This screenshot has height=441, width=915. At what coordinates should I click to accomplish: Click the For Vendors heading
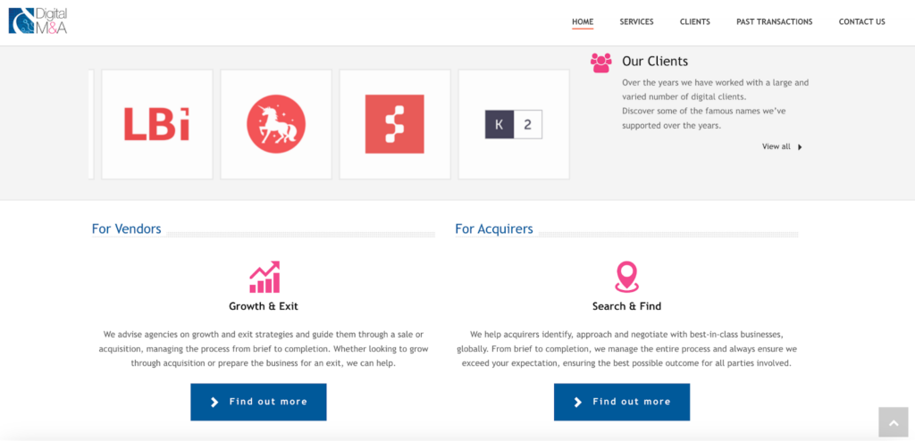click(x=126, y=229)
